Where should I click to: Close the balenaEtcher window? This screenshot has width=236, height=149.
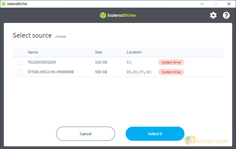point(229,4)
